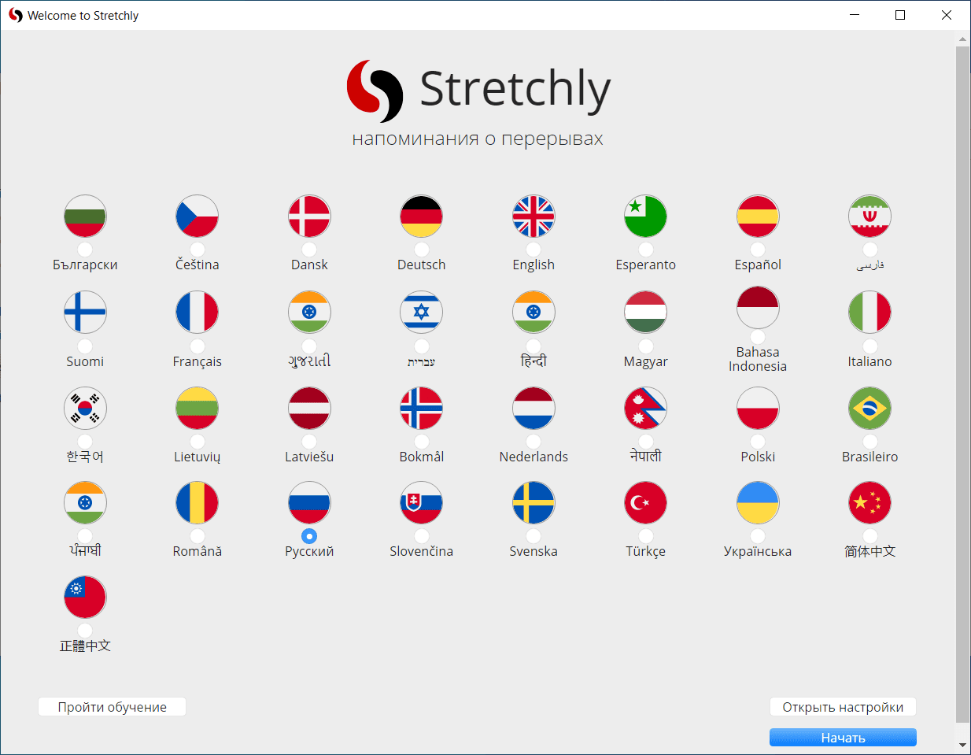Click the green Esperanto flag icon
This screenshot has height=755, width=971.
pyautogui.click(x=646, y=217)
